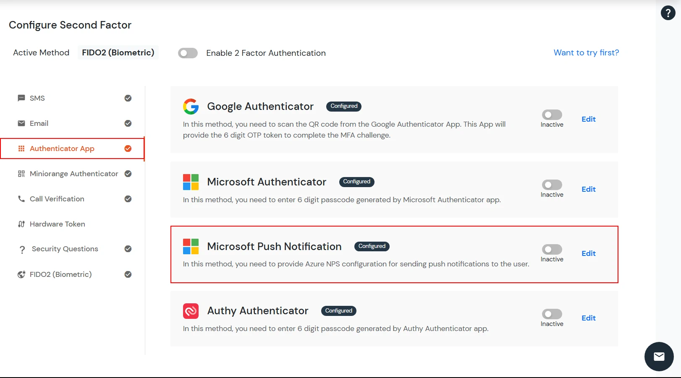Screen dimensions: 681x378
Task: Click the Authy Authenticator logo icon
Action: click(x=191, y=311)
